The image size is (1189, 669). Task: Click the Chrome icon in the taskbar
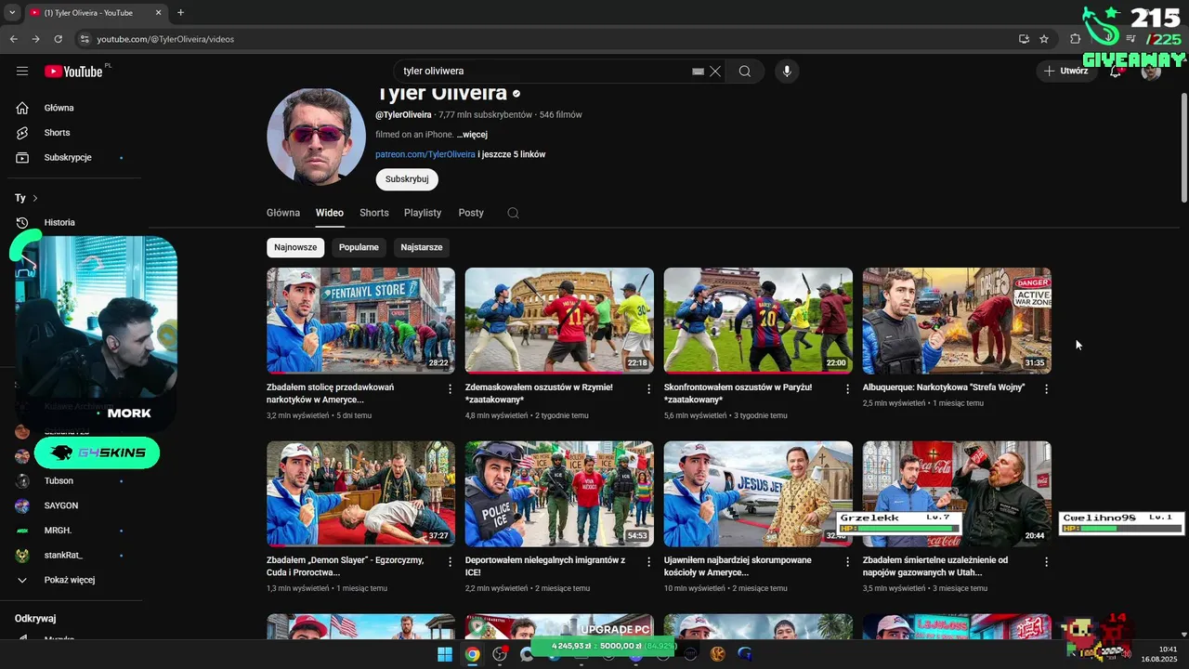point(473,654)
